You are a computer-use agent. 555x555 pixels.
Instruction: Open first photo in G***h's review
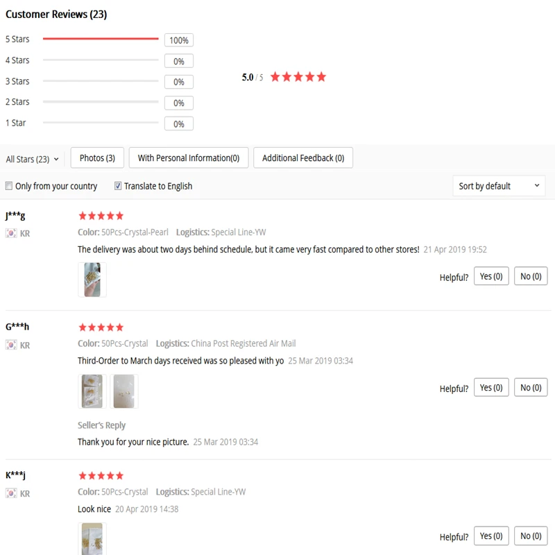92,391
